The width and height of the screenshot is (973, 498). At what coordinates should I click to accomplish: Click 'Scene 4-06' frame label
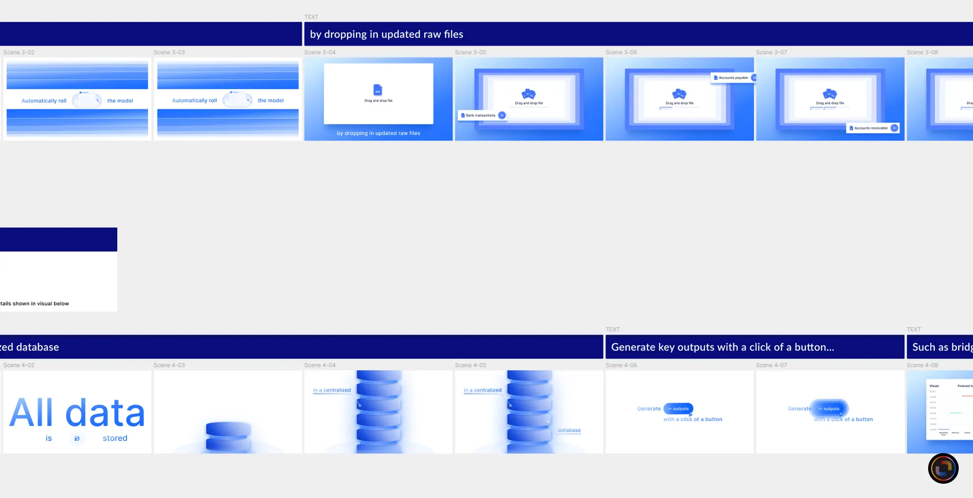pyautogui.click(x=621, y=365)
